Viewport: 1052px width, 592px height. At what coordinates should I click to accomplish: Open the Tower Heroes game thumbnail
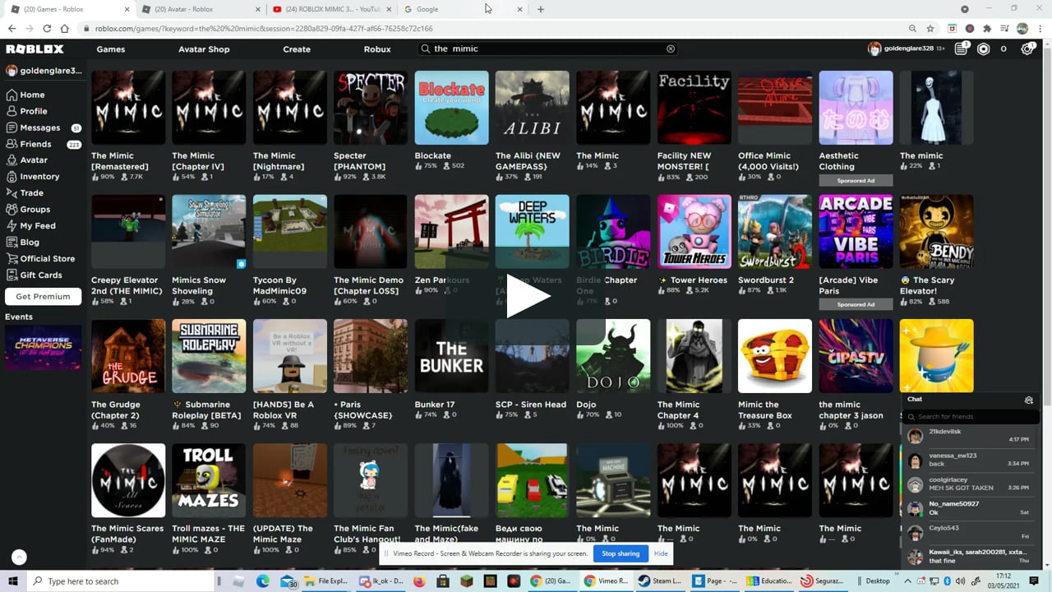click(x=694, y=232)
